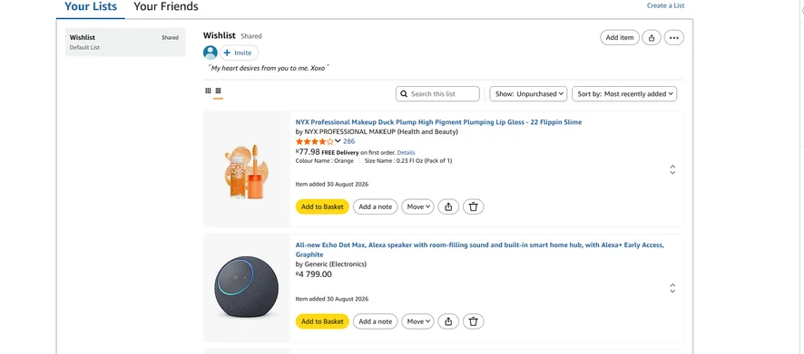The height and width of the screenshot is (354, 804).
Task: Select the Your Lists tab
Action: [x=91, y=6]
